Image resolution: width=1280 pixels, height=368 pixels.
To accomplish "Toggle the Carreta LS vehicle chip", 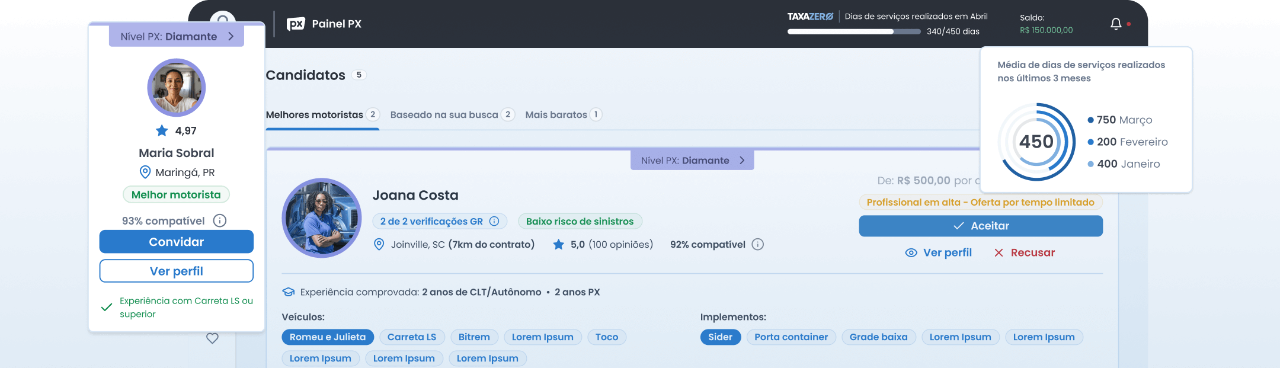I will click(411, 337).
